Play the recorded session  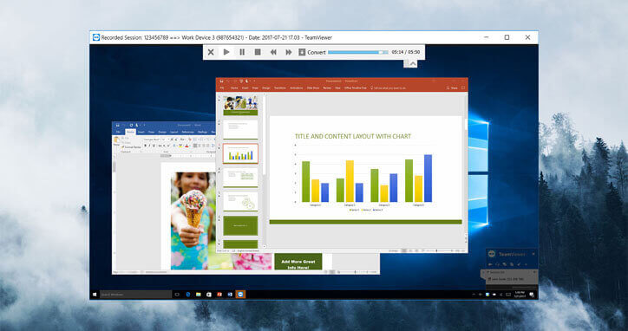pos(226,52)
